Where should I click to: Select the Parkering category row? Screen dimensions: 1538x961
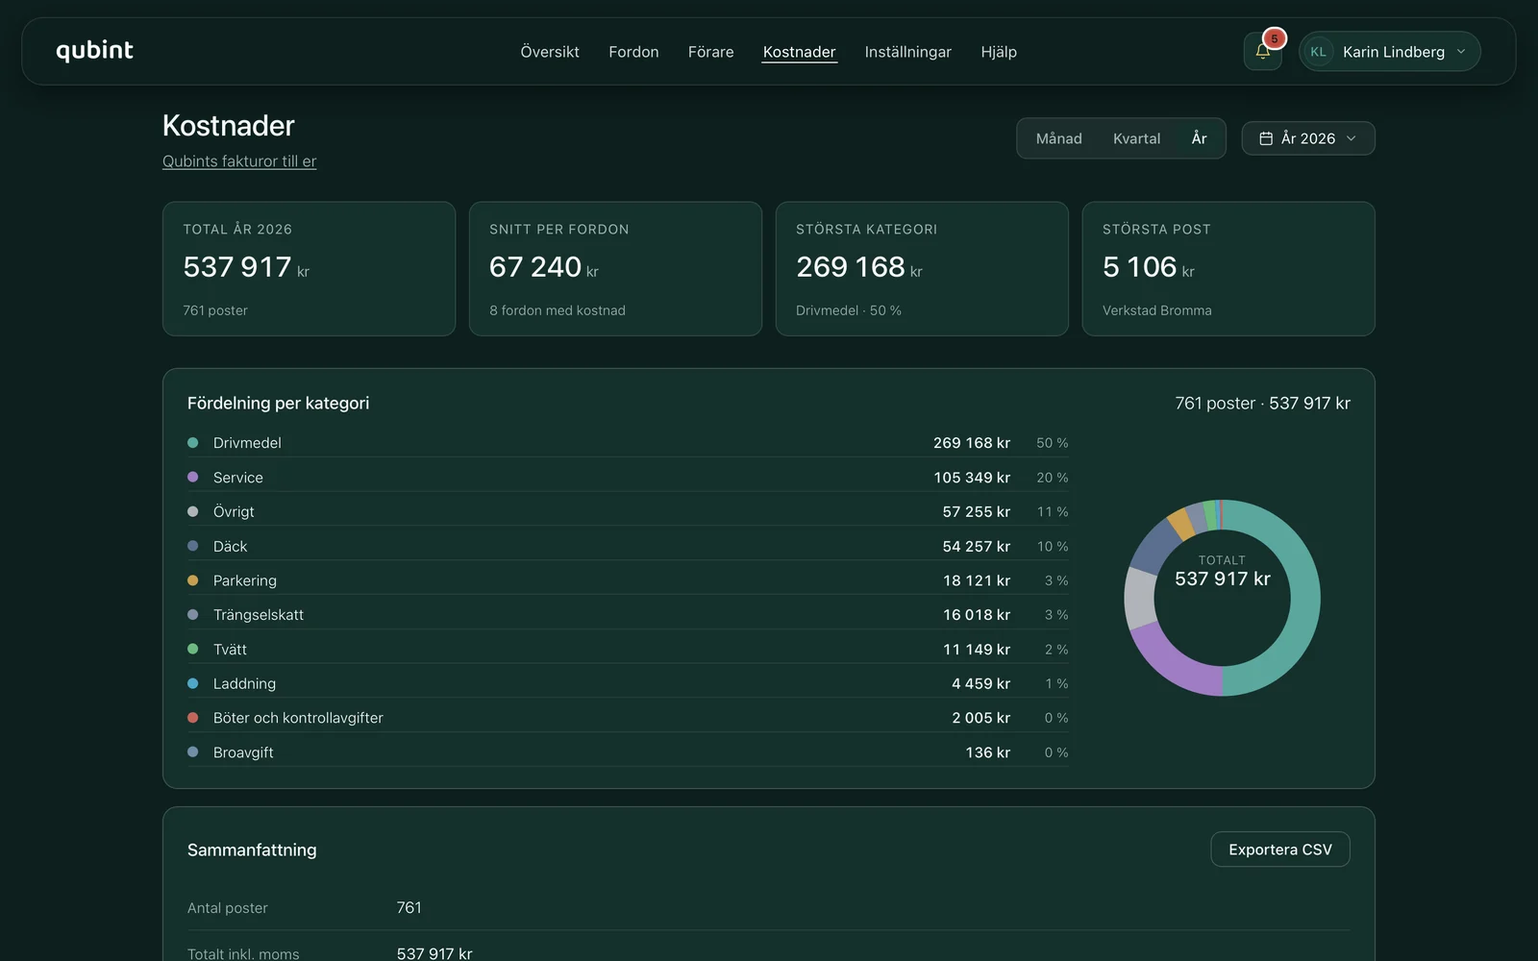(628, 580)
